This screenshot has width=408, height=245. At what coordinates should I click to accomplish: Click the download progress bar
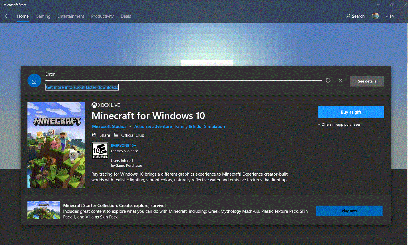click(184, 81)
